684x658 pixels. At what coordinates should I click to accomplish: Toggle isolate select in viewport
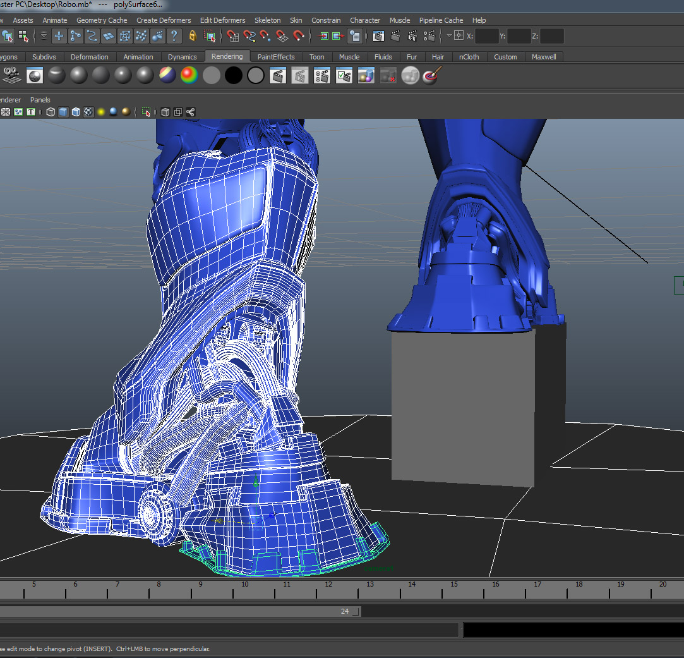(146, 113)
